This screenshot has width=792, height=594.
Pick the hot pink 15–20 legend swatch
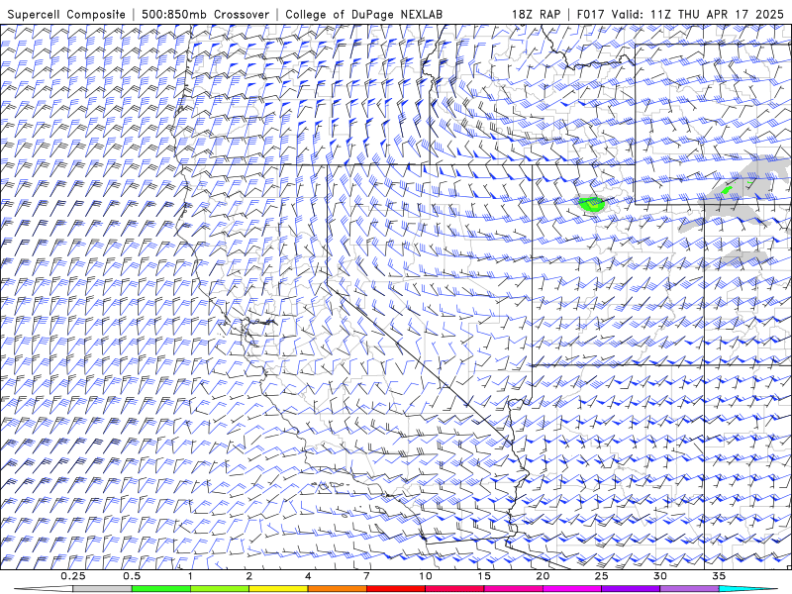tap(513, 589)
